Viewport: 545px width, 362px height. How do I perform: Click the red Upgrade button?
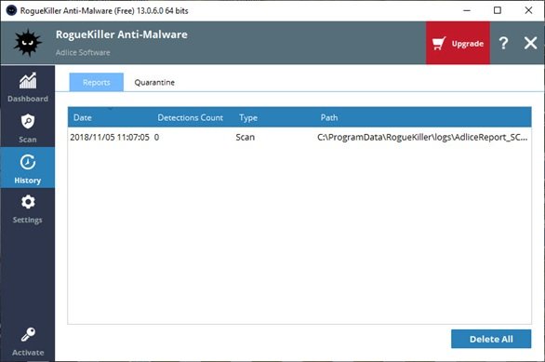click(458, 43)
